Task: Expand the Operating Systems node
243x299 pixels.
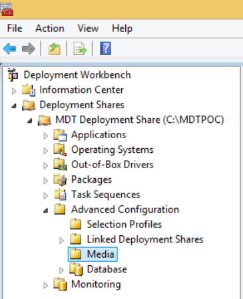Action: [45, 151]
